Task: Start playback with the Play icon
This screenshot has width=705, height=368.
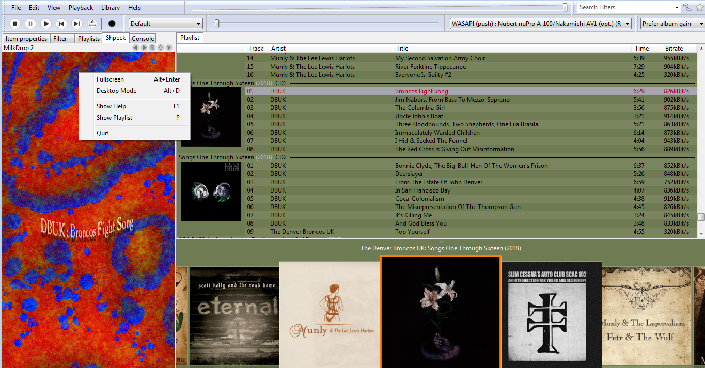Action: [45, 23]
